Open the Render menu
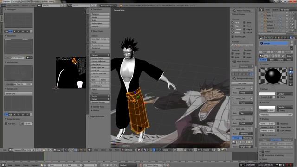This screenshot has height=167, width=297. tap(16, 6)
